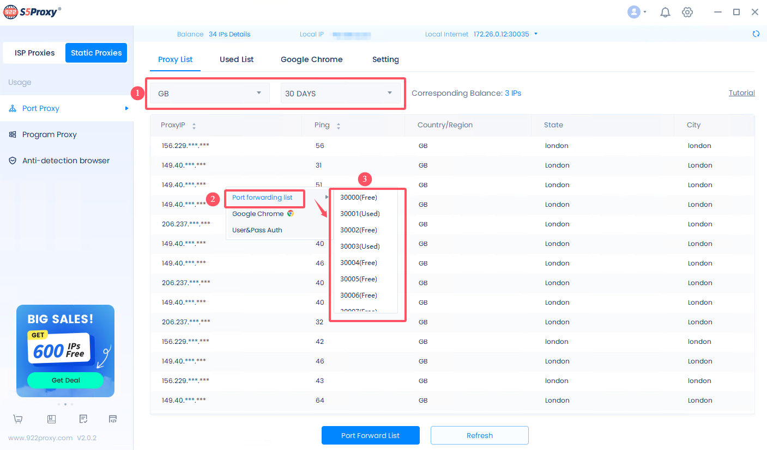The height and width of the screenshot is (450, 767).
Task: Open the Tutorial link
Action: point(741,93)
